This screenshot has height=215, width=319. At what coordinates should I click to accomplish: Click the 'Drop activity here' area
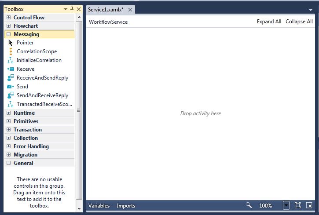click(201, 113)
